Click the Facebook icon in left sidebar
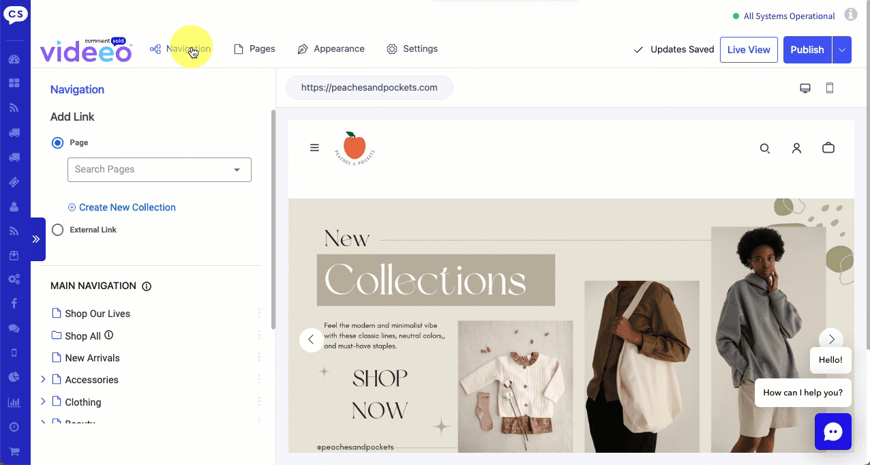Screen dimensions: 870x465 14,303
